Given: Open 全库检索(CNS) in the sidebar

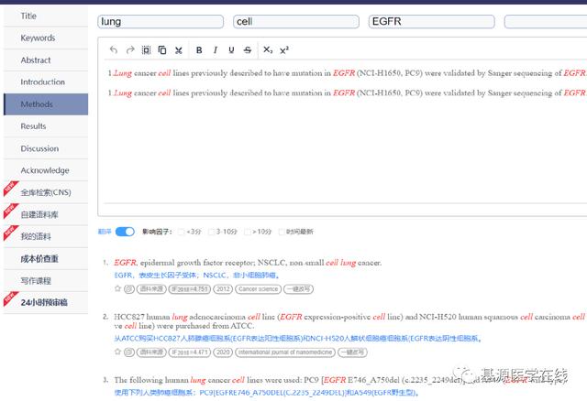Looking at the screenshot, I should pos(45,192).
